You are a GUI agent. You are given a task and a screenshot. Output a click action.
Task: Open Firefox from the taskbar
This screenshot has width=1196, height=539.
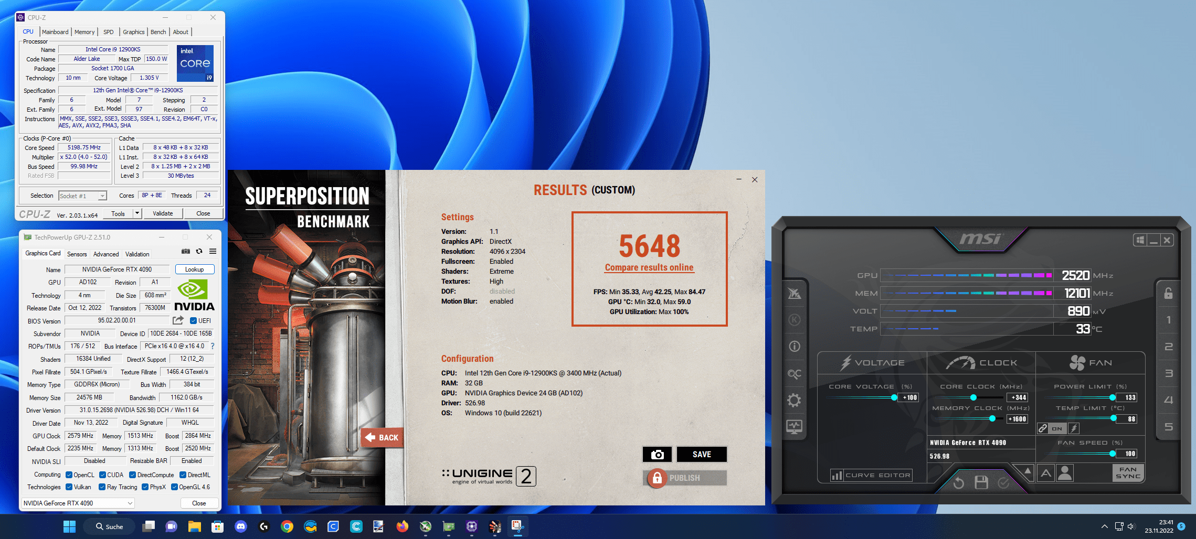403,526
